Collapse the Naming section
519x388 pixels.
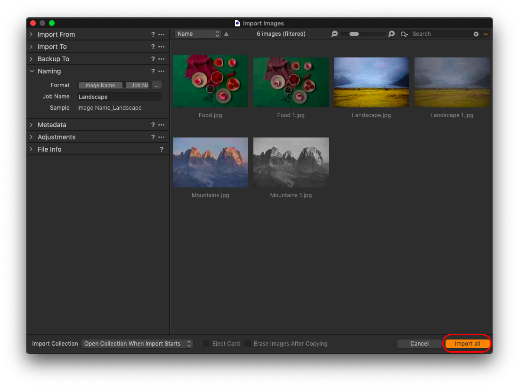[32, 71]
